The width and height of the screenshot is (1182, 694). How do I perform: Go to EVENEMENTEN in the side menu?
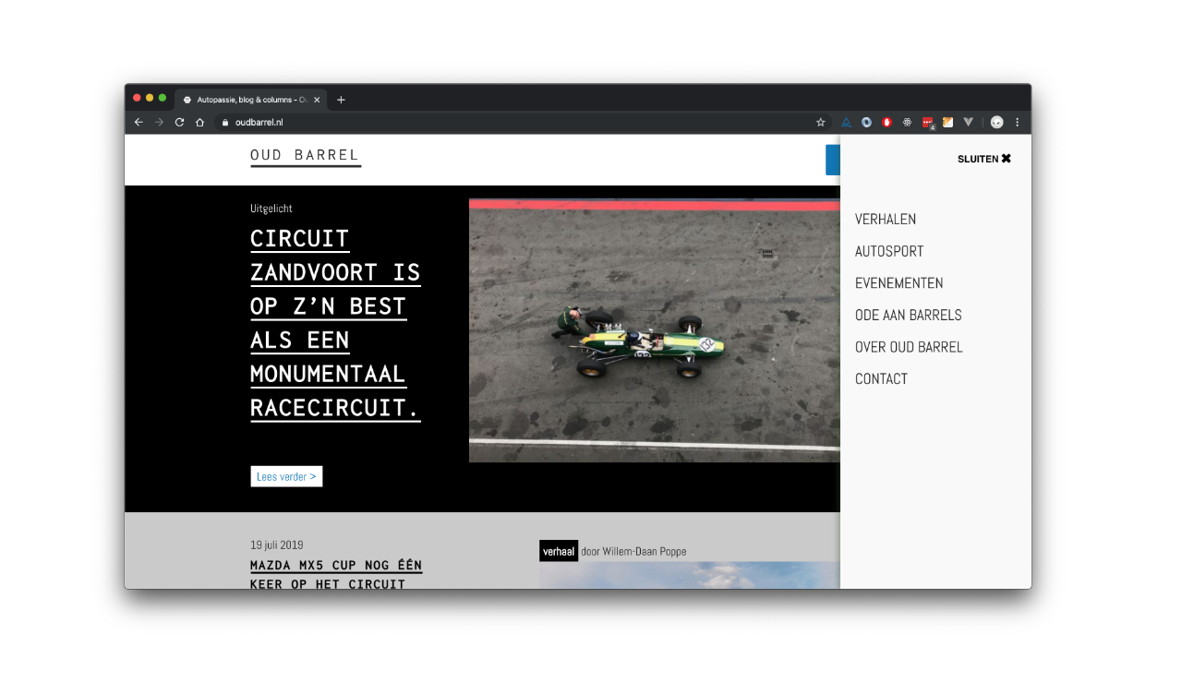899,283
